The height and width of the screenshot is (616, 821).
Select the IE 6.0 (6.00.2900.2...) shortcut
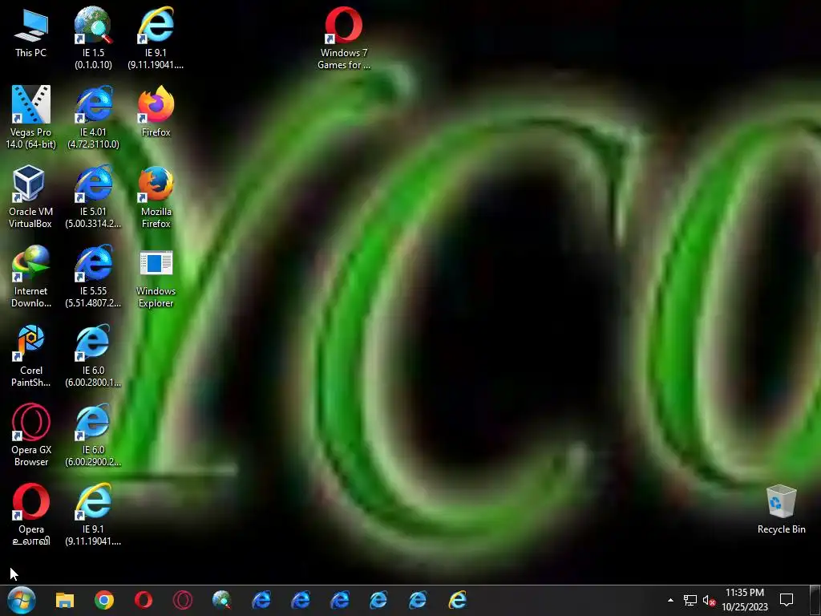pyautogui.click(x=93, y=436)
